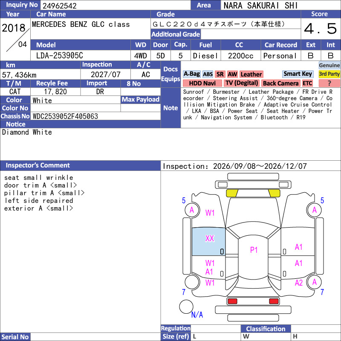Toggle the Leather equipment tag
This screenshot has width=341, height=341.
251,74
